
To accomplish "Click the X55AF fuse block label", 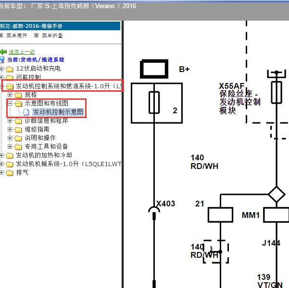I will point(239,98).
